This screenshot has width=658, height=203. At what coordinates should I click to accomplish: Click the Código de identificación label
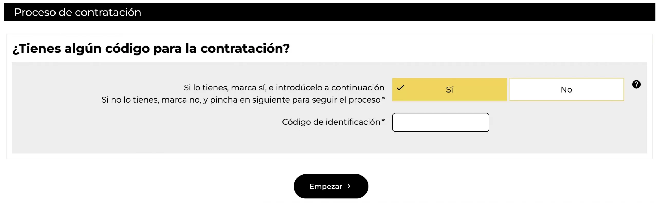pyautogui.click(x=331, y=122)
